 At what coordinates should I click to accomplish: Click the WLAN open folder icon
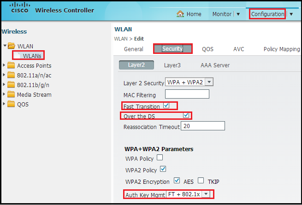[x=12, y=47]
